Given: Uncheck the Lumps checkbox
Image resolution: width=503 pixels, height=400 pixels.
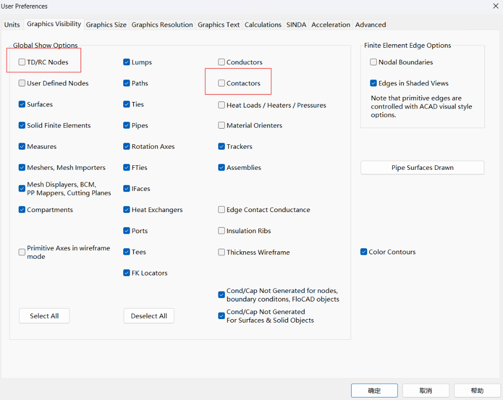Looking at the screenshot, I should click(x=127, y=62).
